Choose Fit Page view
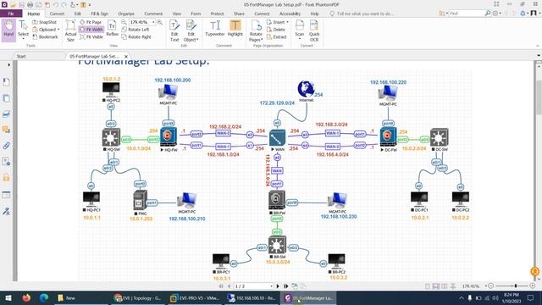 (91, 22)
